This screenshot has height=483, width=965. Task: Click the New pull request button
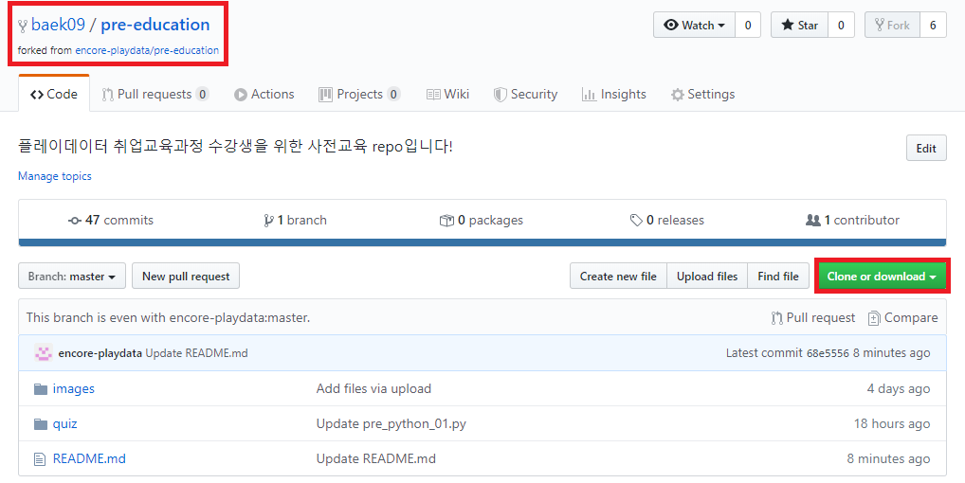[x=186, y=277]
